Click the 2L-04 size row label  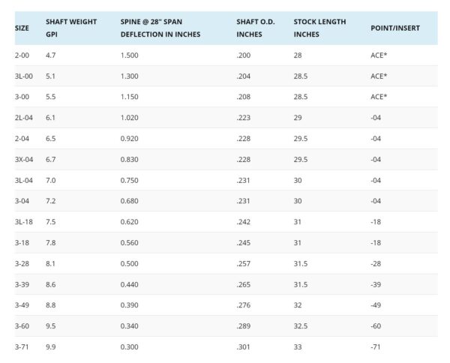(25, 118)
